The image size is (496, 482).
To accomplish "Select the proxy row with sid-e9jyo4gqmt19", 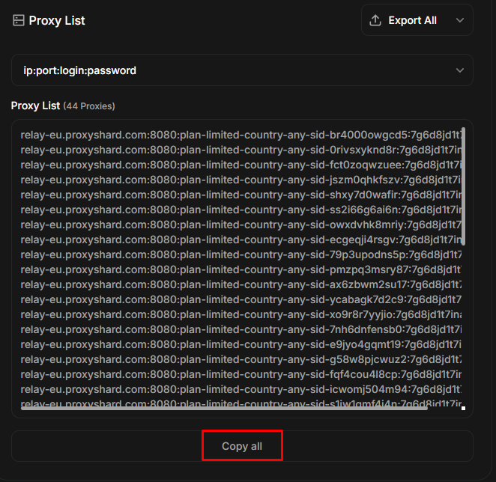I will pyautogui.click(x=240, y=344).
